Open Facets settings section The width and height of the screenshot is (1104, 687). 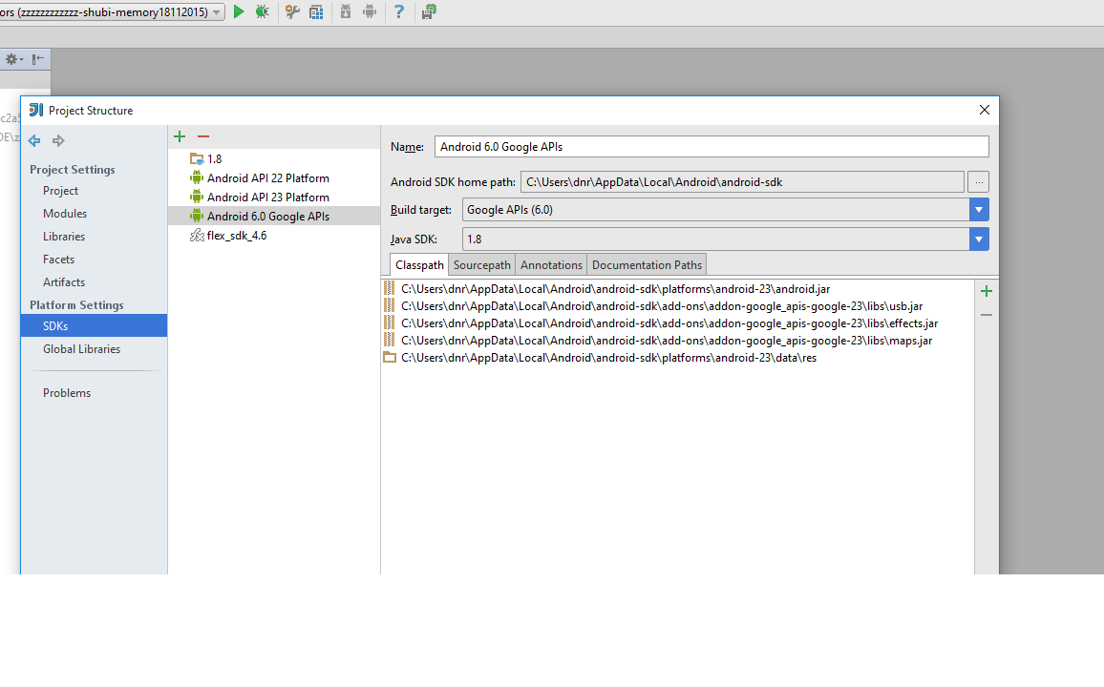[58, 259]
